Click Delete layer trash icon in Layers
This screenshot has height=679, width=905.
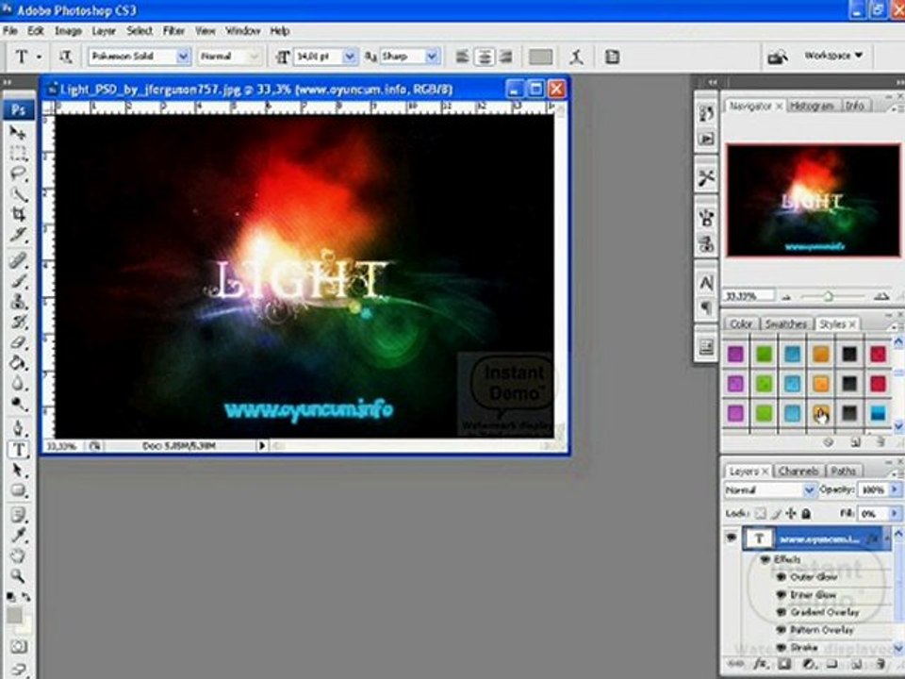point(880,664)
